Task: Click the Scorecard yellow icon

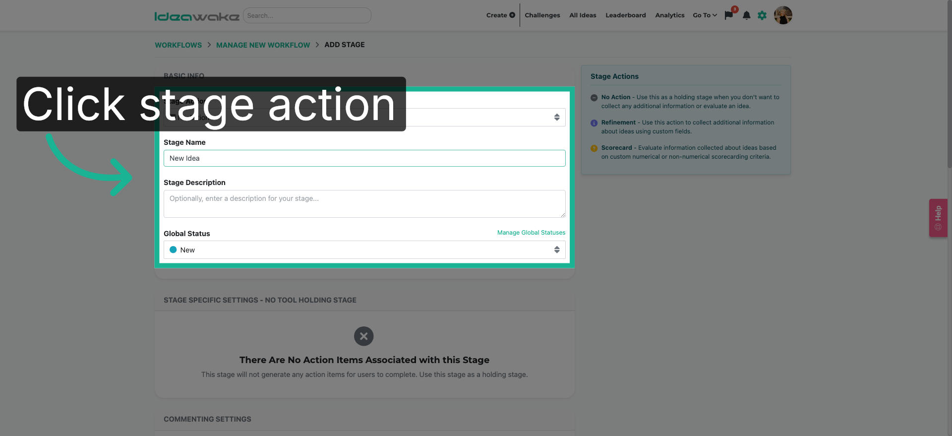Action: [x=594, y=148]
